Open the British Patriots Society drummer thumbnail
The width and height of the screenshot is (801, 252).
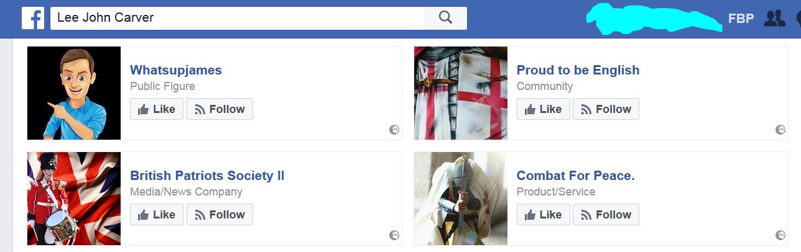(x=74, y=199)
